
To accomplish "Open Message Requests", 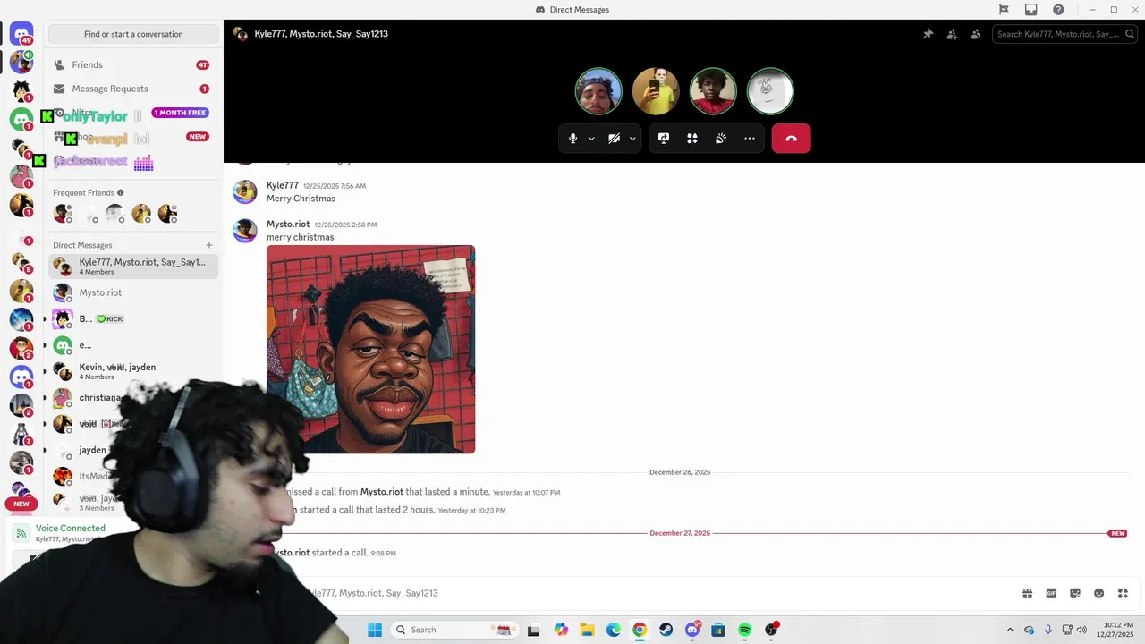I will [133, 89].
